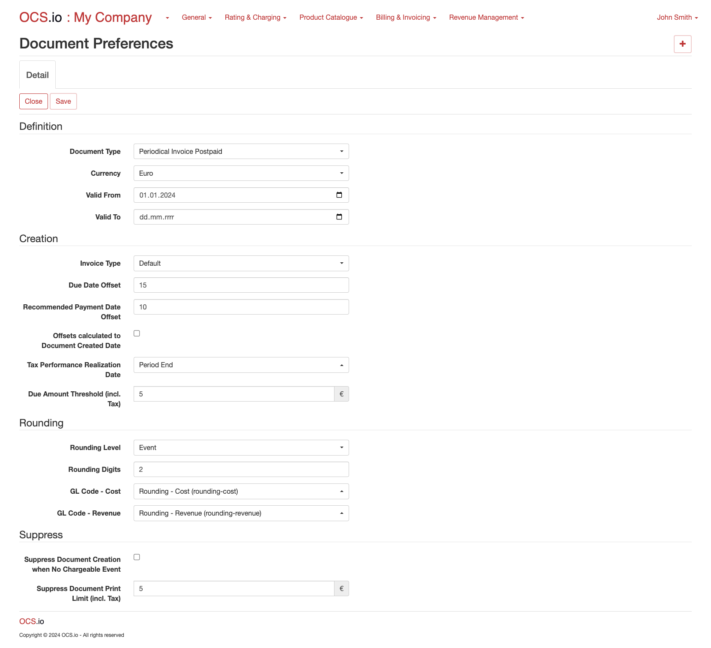Open the Valid From calendar picker icon
This screenshot has width=711, height=648.
tap(339, 195)
